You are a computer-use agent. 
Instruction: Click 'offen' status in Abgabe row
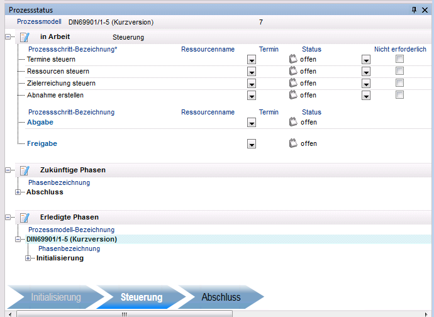point(309,122)
